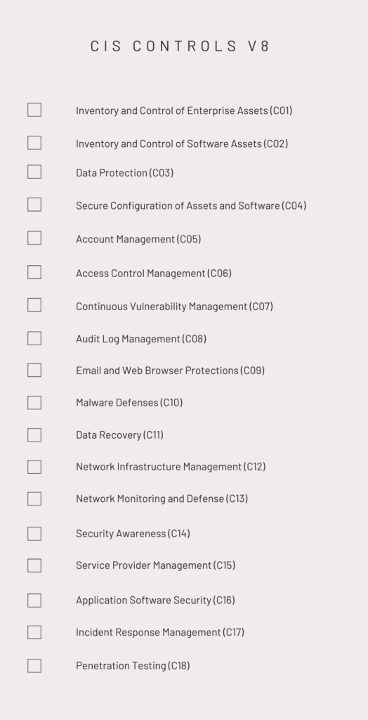Tick the Account Management (C05) checkbox
The image size is (368, 720).
(34, 238)
